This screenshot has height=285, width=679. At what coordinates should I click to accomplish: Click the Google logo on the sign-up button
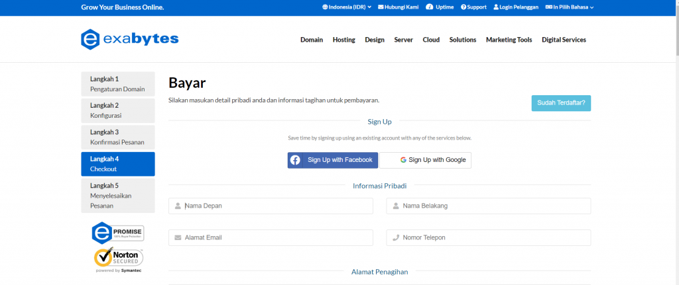coord(403,160)
